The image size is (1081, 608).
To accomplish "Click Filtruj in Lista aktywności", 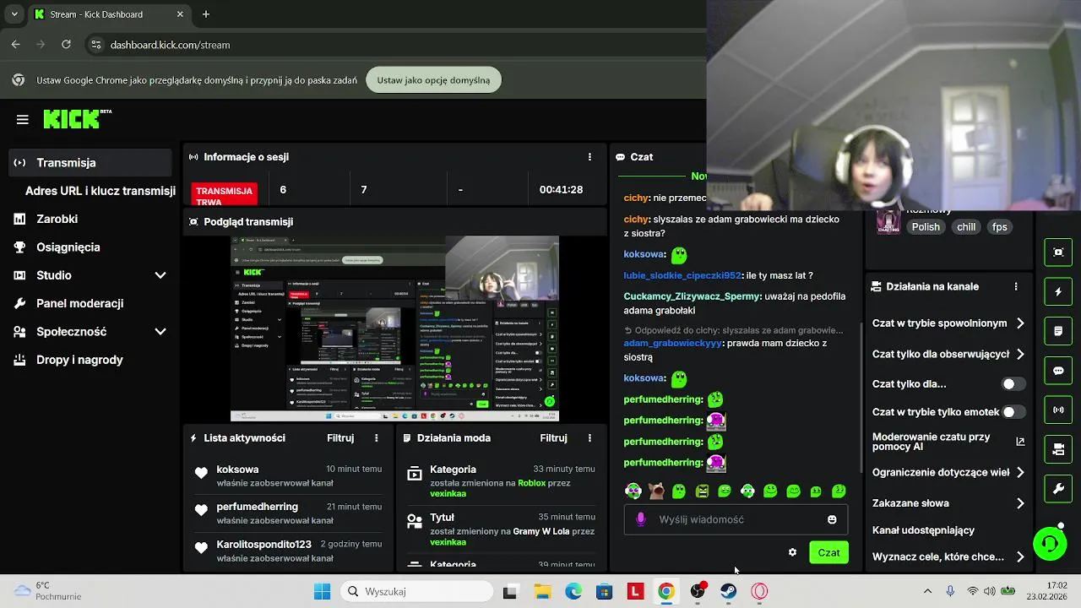I will tap(340, 438).
